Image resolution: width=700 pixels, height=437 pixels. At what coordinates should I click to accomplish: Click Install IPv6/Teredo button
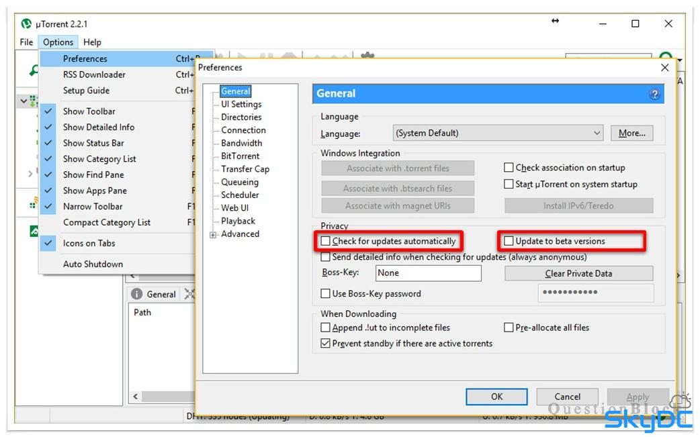(x=578, y=206)
